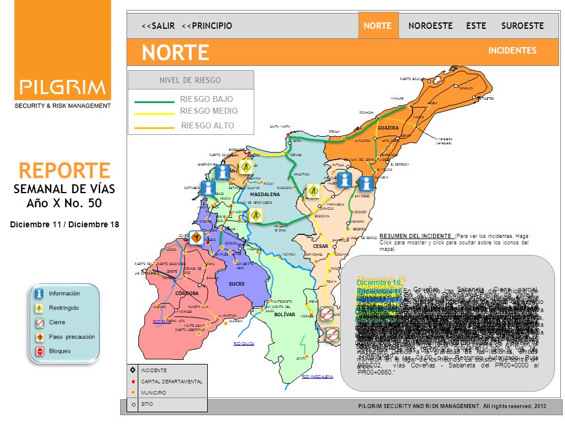565x424 pixels.
Task: Click the <<SALIR link
Action: click(158, 25)
